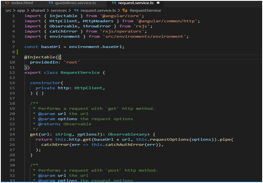Image resolution: width=263 pixels, height=183 pixels.
Task: Click the constructor keyword on line 14
Action: click(45, 83)
